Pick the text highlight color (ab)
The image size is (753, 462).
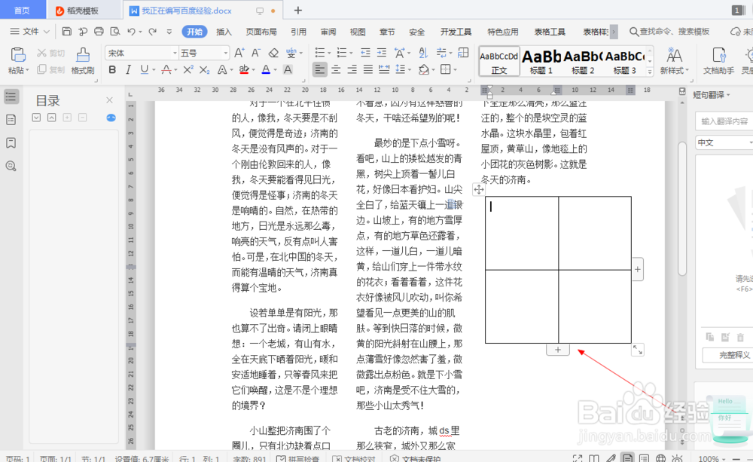tap(244, 69)
